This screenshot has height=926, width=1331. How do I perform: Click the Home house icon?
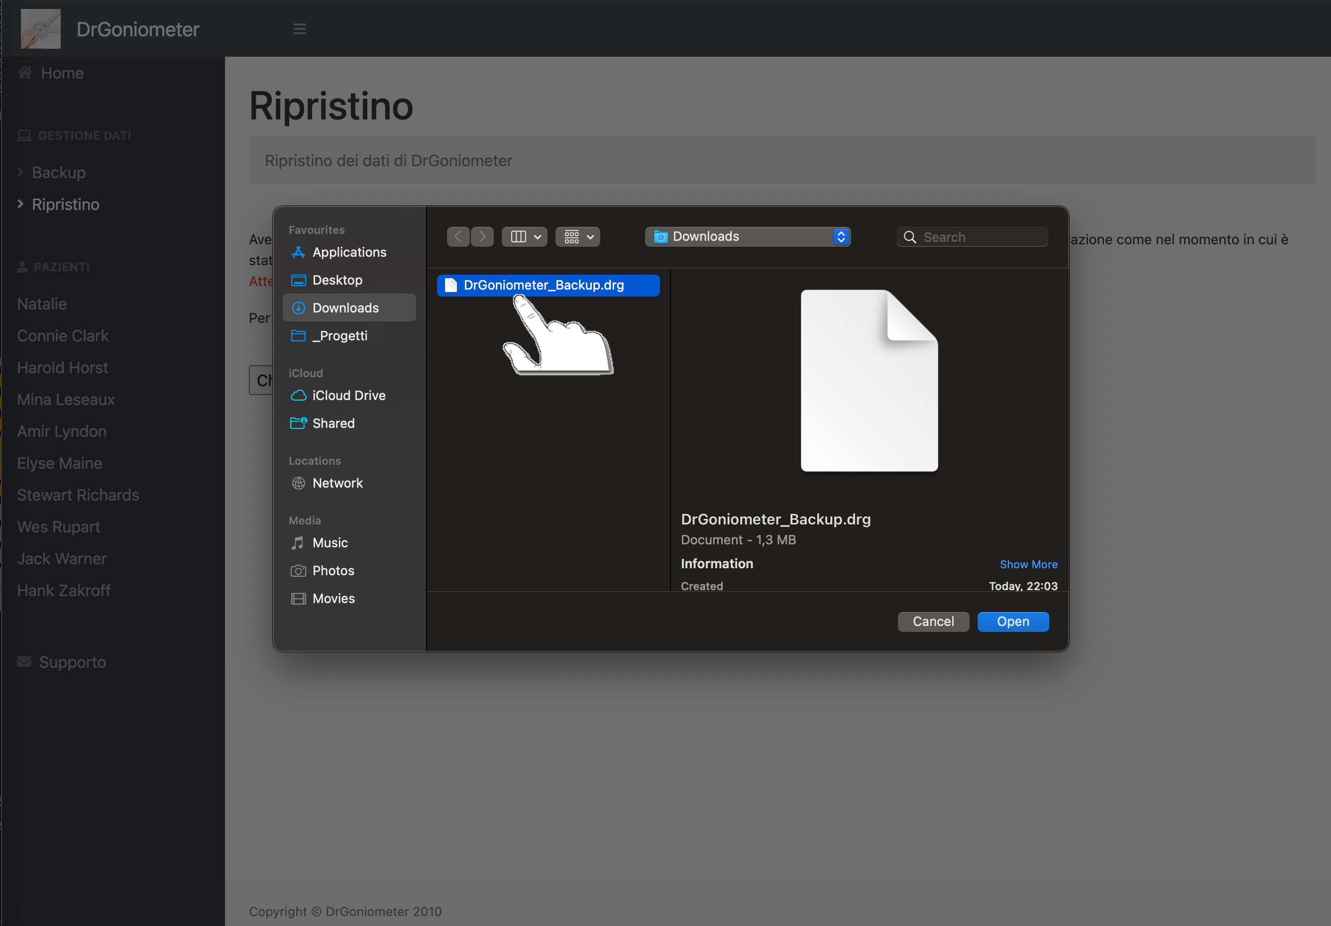pyautogui.click(x=25, y=73)
